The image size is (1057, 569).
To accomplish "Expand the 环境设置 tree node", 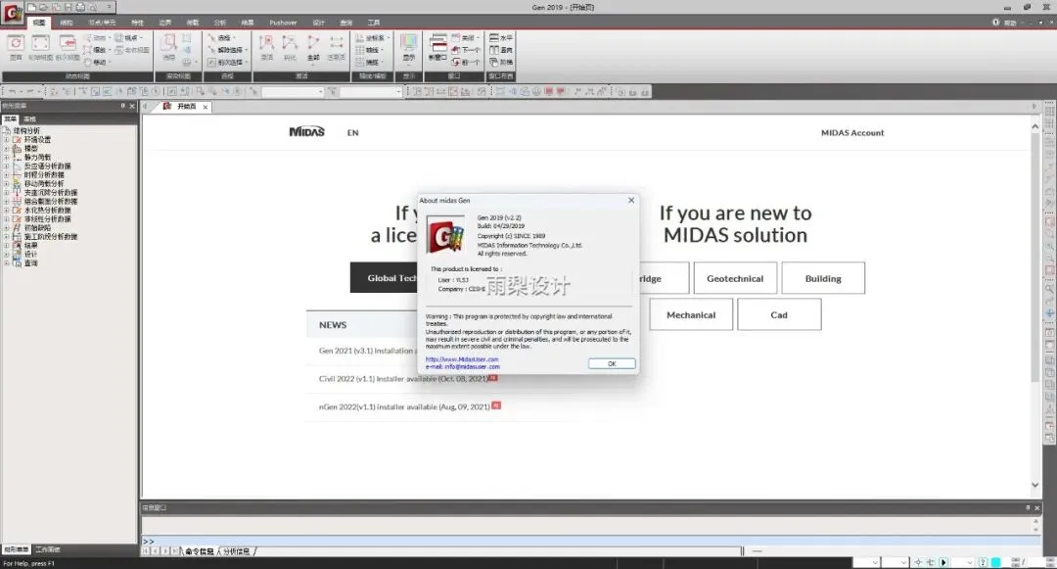I will tap(7, 139).
